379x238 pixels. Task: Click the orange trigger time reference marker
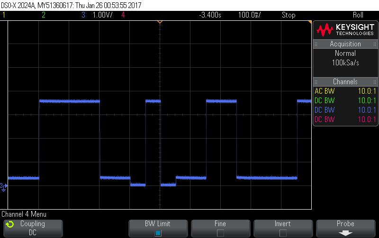(160, 22)
